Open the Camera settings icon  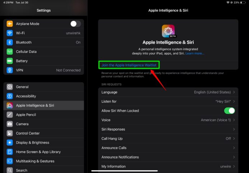(x=10, y=124)
